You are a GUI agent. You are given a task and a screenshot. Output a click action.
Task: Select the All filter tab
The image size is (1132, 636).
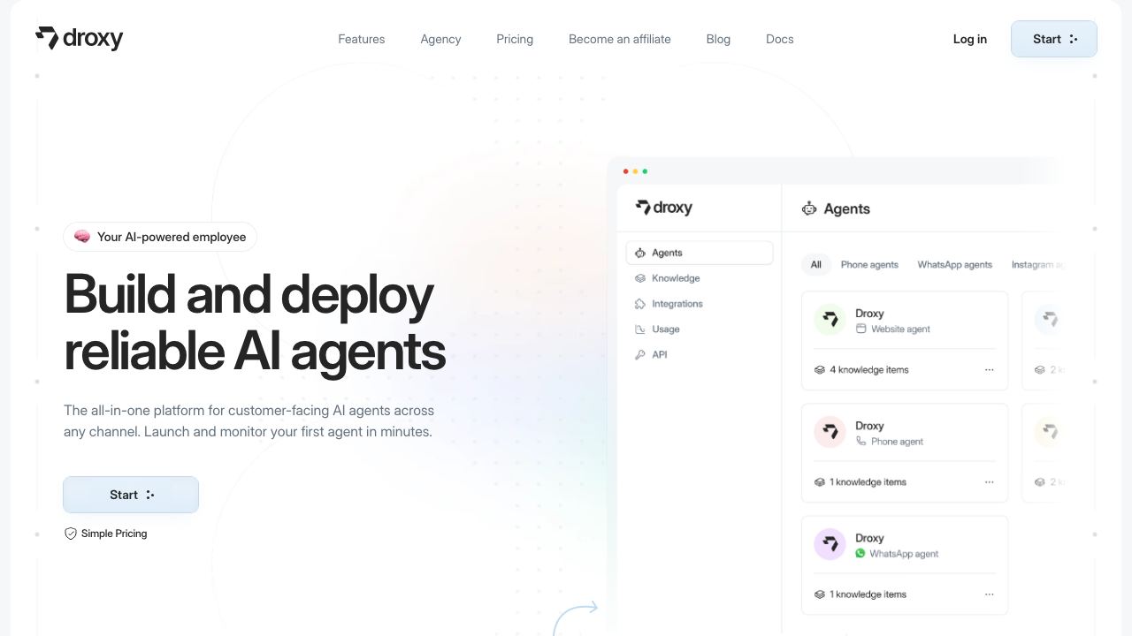[x=816, y=264]
